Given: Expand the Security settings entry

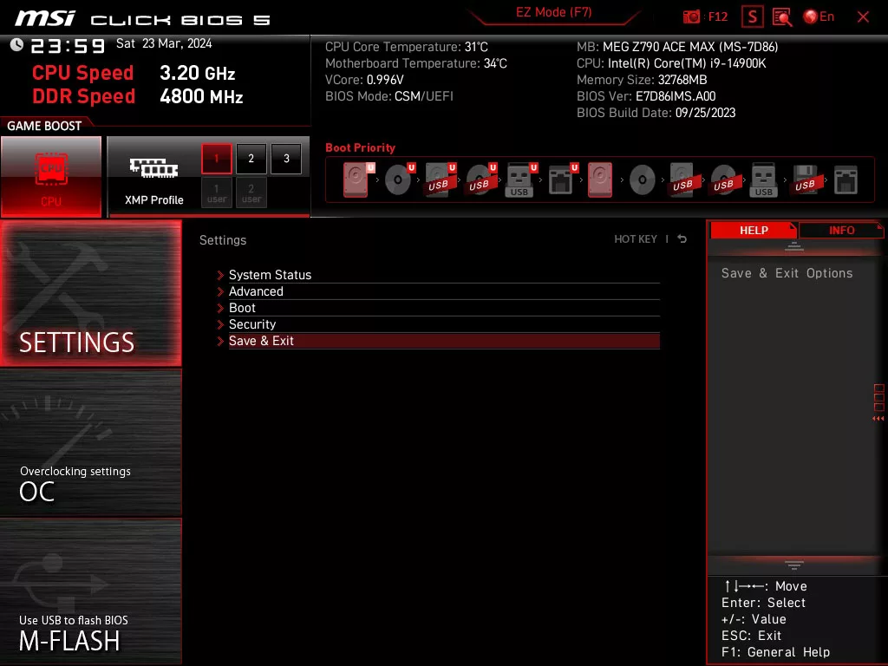Looking at the screenshot, I should pos(252,323).
